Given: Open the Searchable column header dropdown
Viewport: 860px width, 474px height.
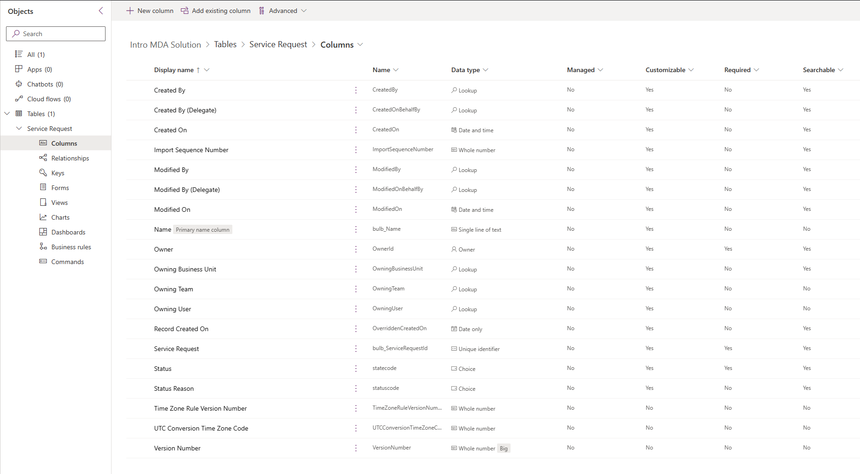Looking at the screenshot, I should click(841, 70).
